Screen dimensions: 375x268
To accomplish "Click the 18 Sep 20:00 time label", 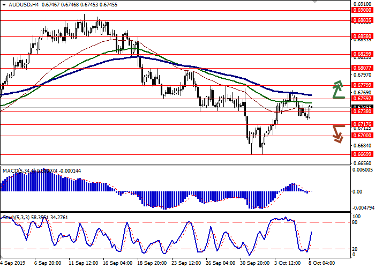I will [x=150, y=264].
